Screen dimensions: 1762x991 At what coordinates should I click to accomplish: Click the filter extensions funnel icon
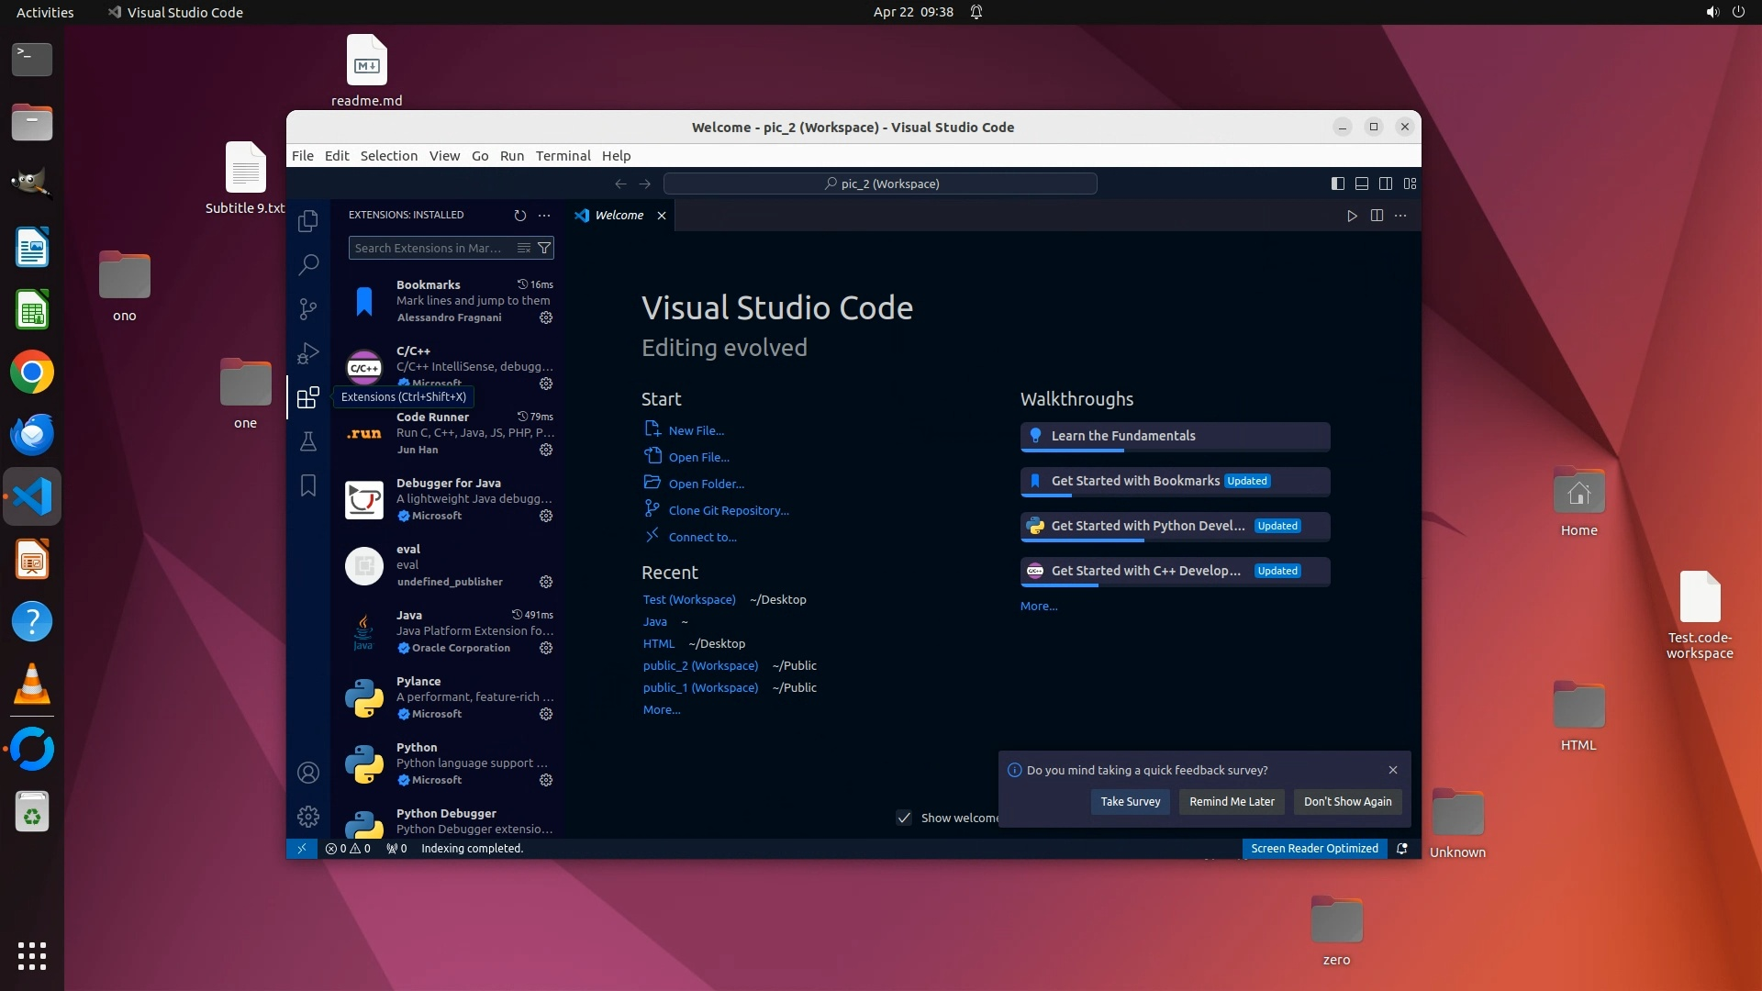(x=544, y=248)
